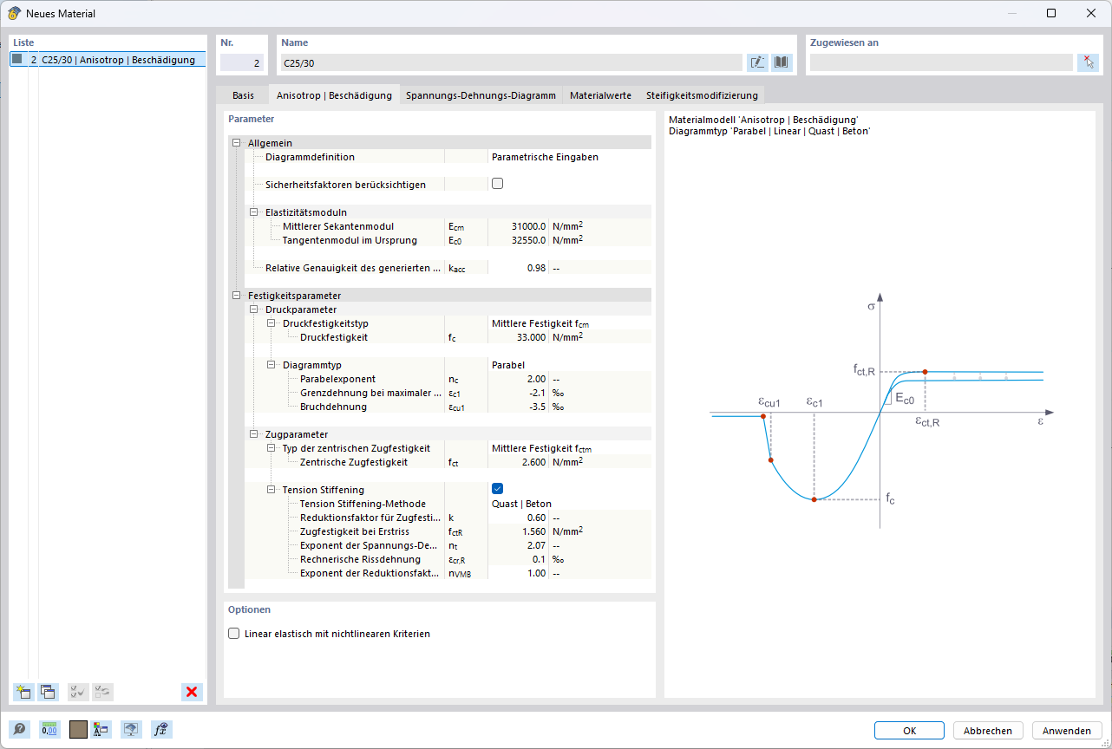The width and height of the screenshot is (1112, 749).
Task: Click the Anwenden button
Action: click(x=1067, y=731)
